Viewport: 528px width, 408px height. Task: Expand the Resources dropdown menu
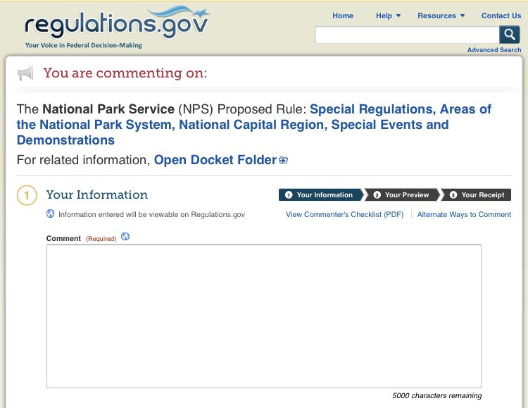pyautogui.click(x=441, y=16)
